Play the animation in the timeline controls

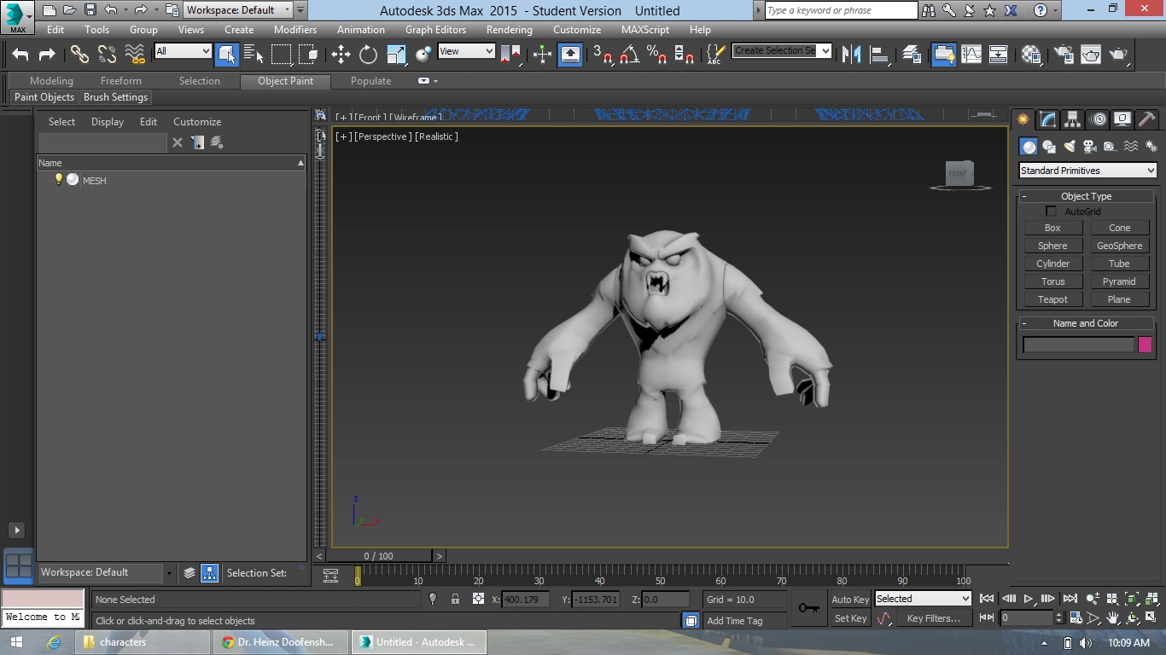1029,599
